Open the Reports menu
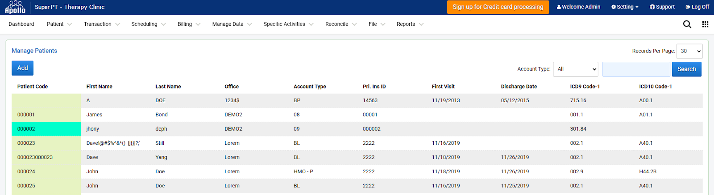The image size is (714, 195). pyautogui.click(x=410, y=24)
